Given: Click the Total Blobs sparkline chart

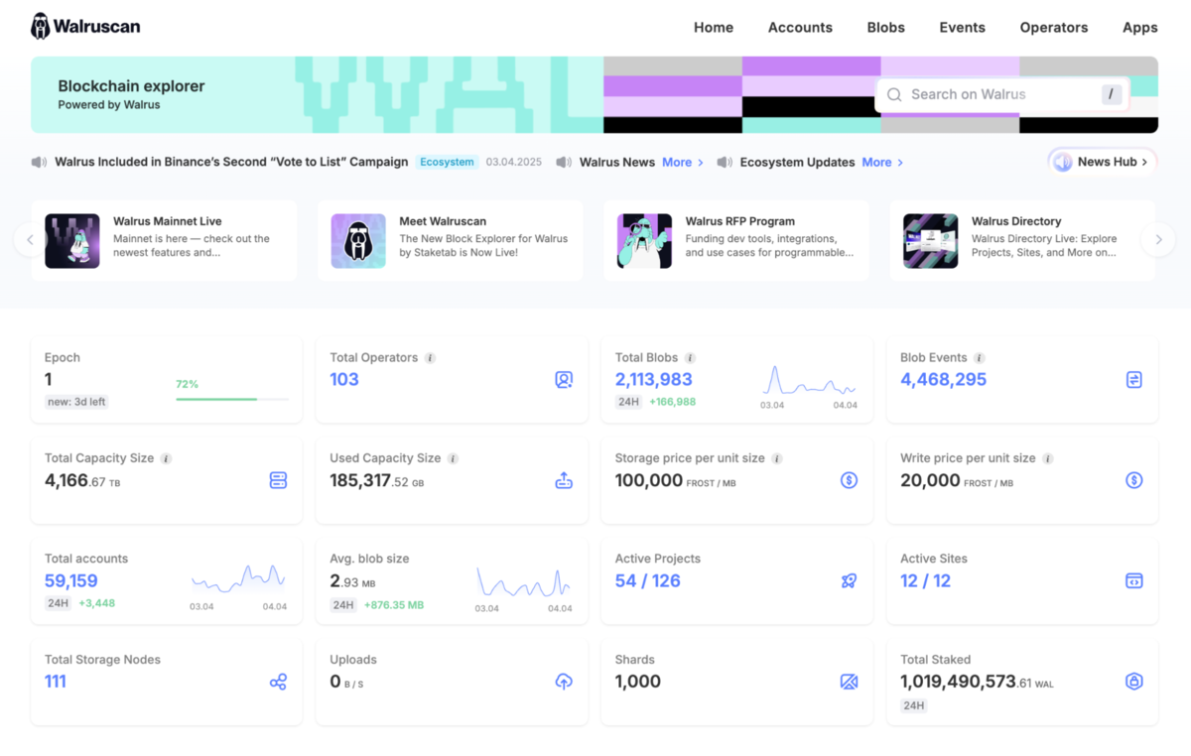Looking at the screenshot, I should pyautogui.click(x=809, y=382).
